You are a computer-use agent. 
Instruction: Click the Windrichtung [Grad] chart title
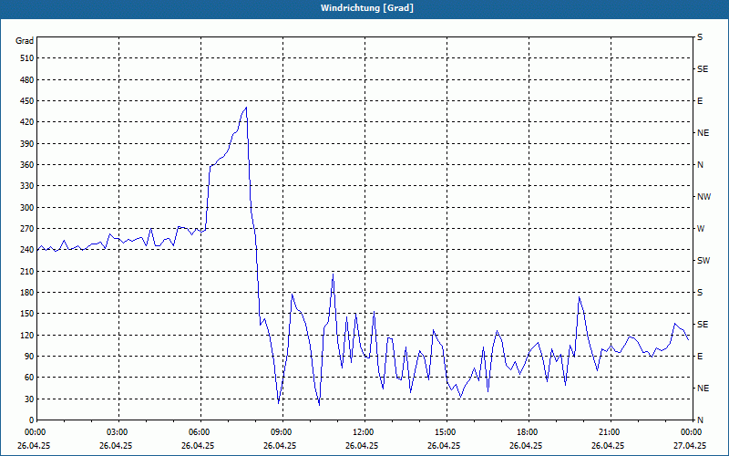[367, 8]
